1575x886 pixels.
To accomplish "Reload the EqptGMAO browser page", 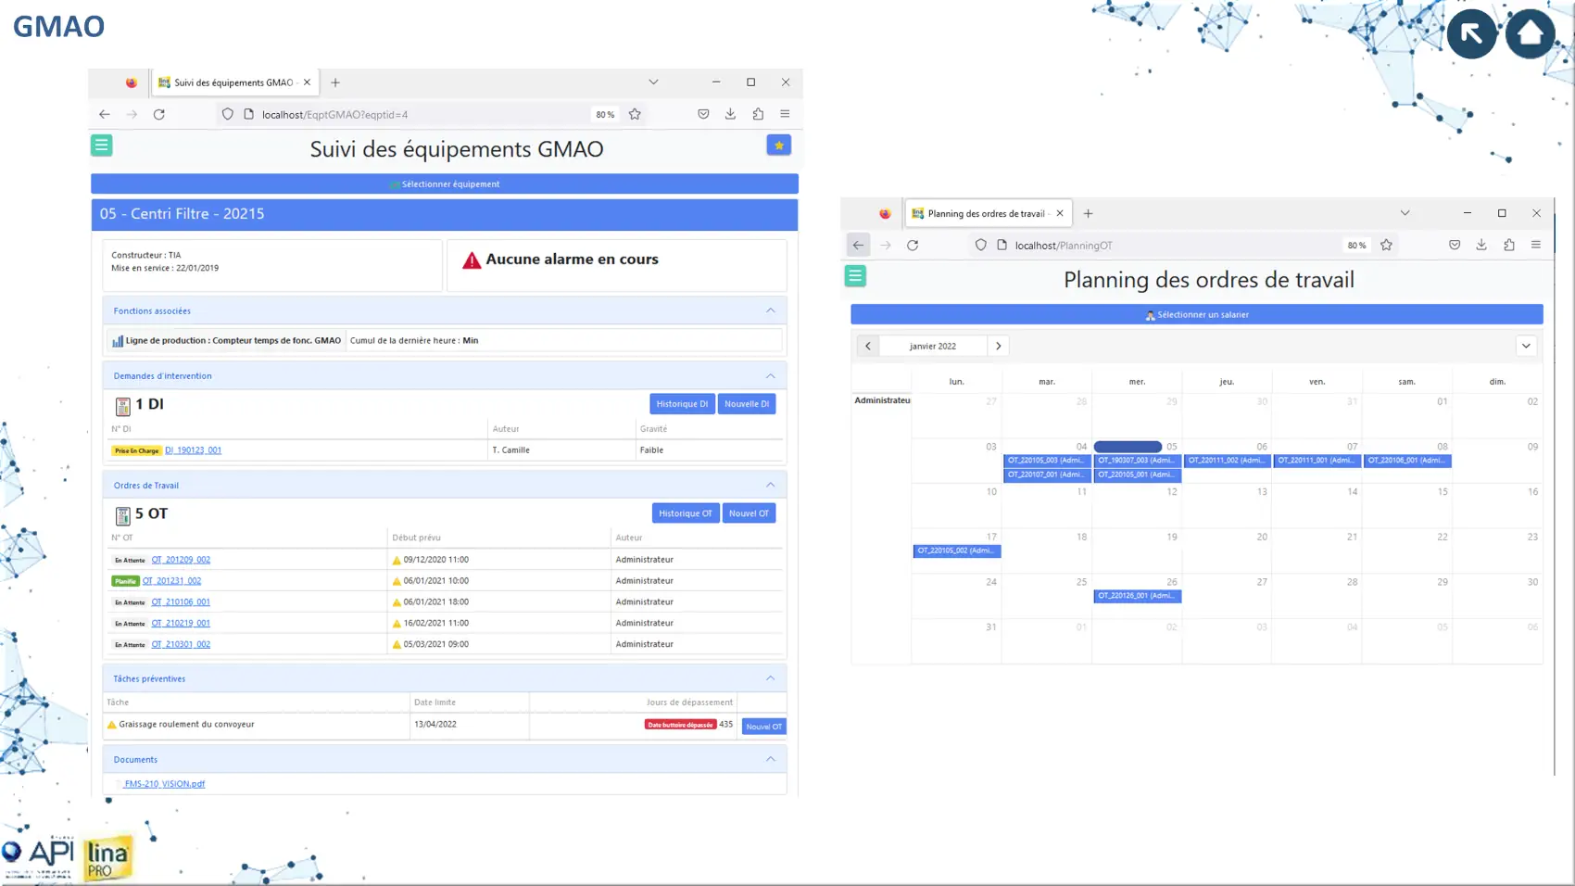I will (x=159, y=115).
